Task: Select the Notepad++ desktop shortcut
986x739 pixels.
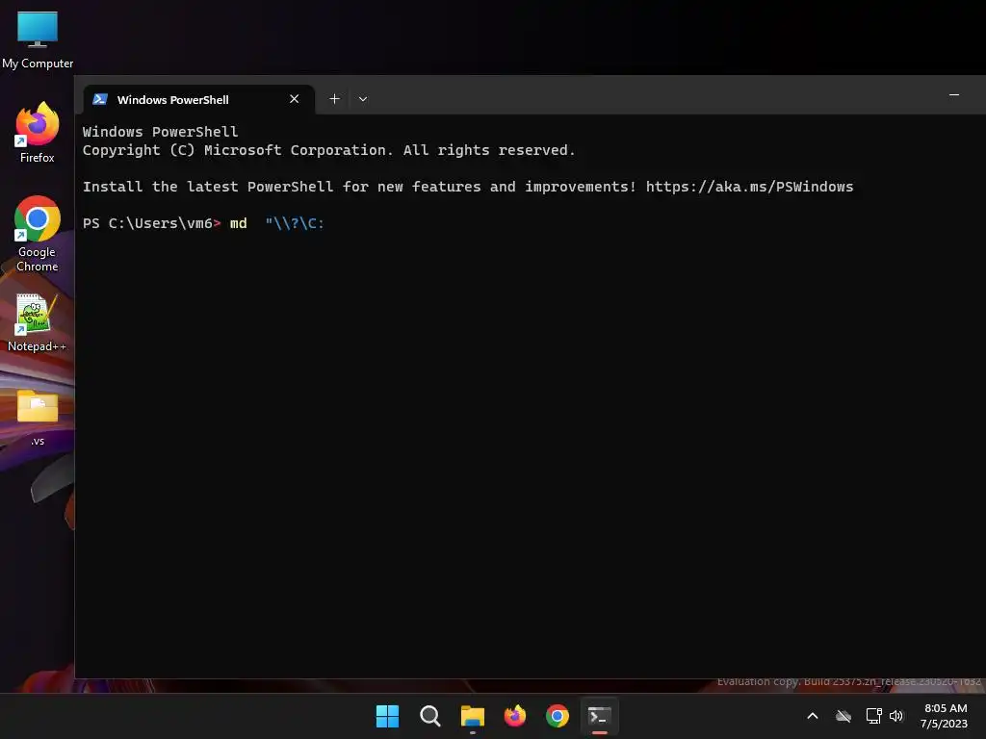Action: pos(38,322)
